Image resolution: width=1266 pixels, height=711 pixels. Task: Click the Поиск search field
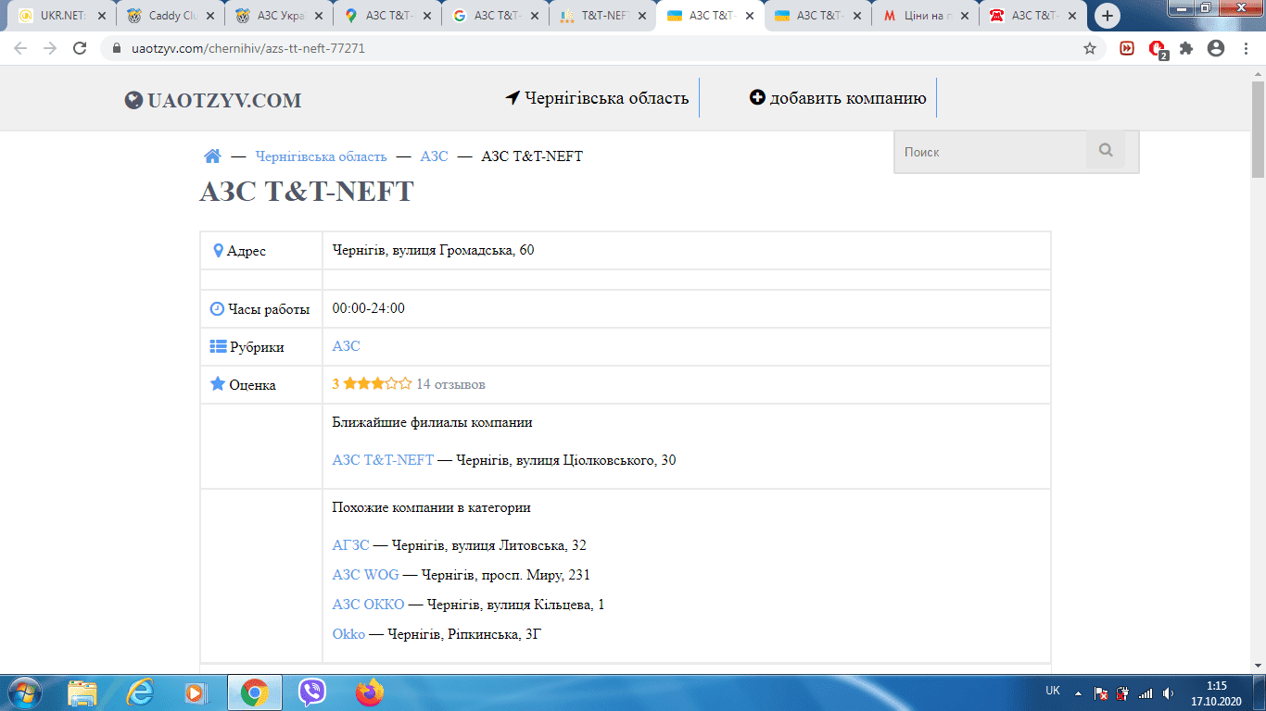point(990,152)
